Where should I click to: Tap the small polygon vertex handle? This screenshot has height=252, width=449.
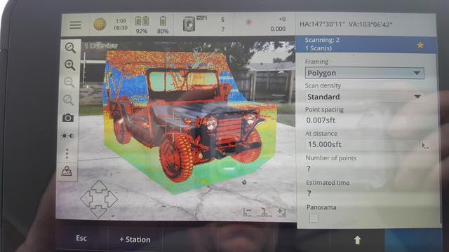click(x=244, y=182)
